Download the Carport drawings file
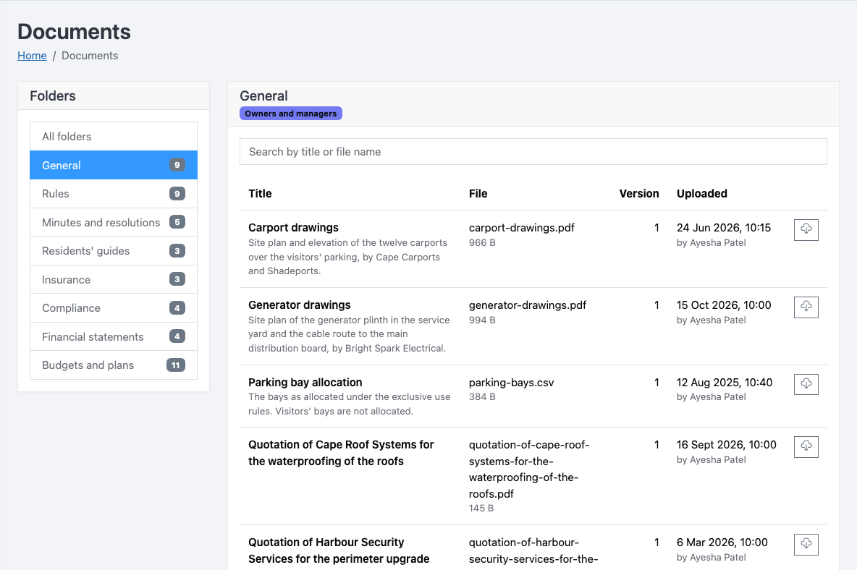The width and height of the screenshot is (857, 570). pyautogui.click(x=806, y=229)
